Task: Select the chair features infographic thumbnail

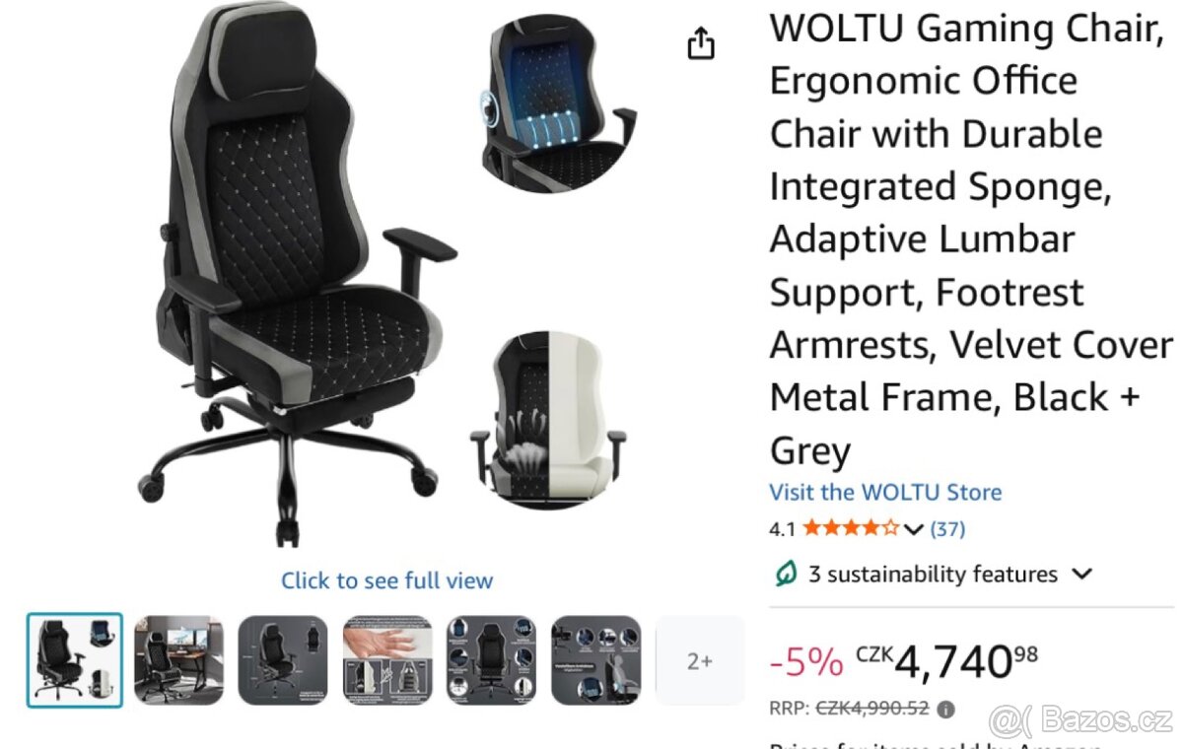Action: click(491, 660)
